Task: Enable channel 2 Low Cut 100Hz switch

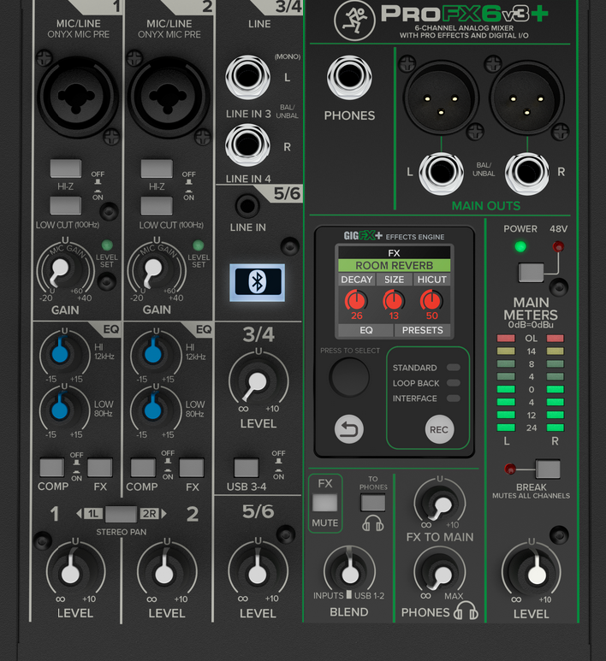Action: pos(157,205)
